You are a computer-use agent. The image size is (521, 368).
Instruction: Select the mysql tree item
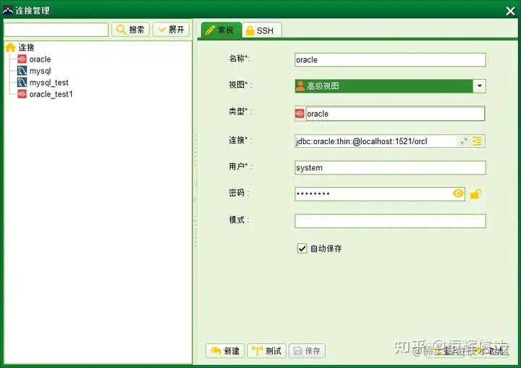click(x=41, y=71)
